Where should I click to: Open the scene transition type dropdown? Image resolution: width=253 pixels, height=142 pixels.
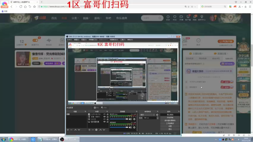(147, 115)
